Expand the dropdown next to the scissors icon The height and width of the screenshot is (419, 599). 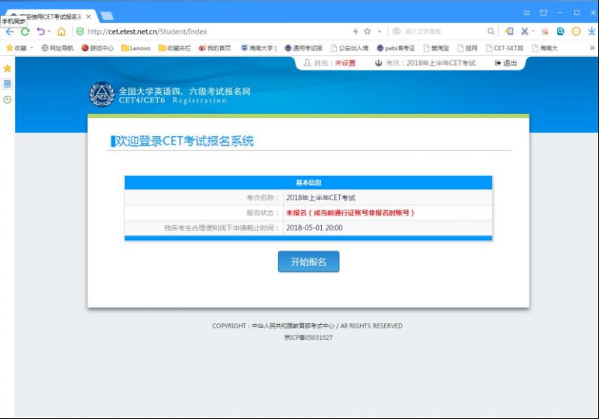point(533,31)
